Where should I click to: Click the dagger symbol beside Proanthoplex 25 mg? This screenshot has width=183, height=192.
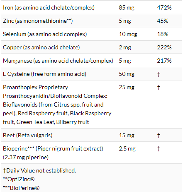(x=159, y=87)
